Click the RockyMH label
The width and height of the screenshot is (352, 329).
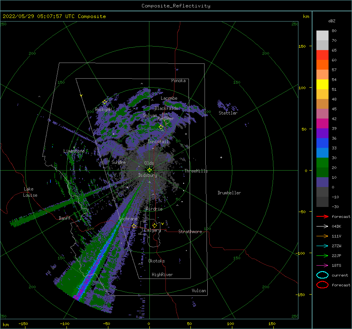pos(103,110)
